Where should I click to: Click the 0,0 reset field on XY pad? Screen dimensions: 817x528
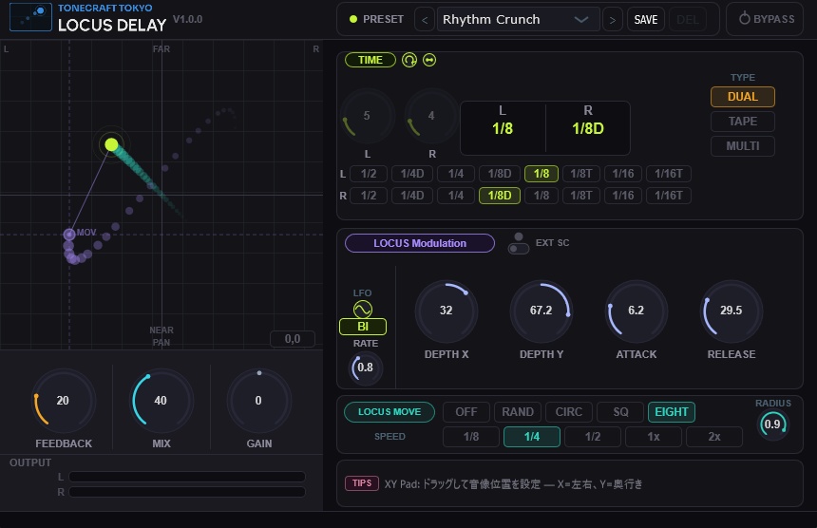[293, 339]
